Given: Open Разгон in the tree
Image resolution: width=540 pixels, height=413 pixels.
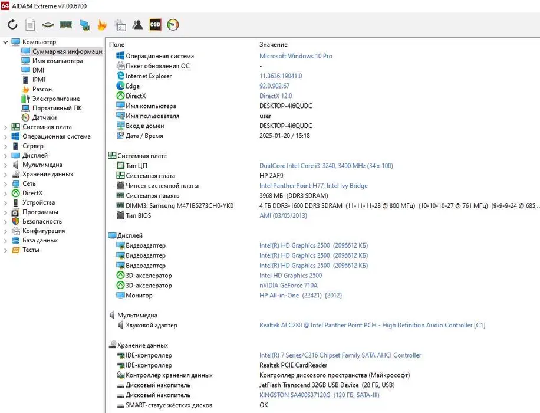Looking at the screenshot, I should tap(37, 89).
